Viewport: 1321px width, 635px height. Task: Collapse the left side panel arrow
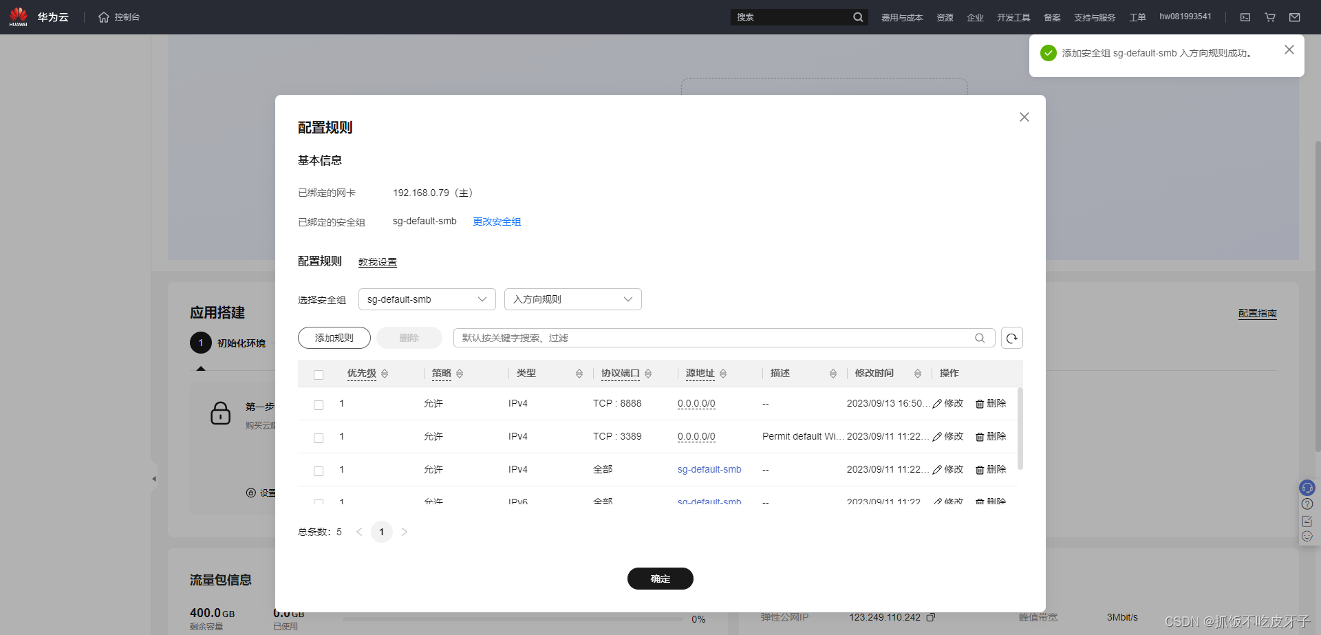[x=154, y=478]
